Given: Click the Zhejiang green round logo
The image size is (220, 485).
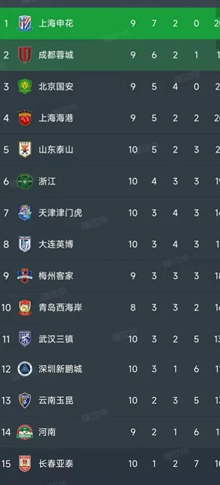Looking at the screenshot, I should [25, 181].
